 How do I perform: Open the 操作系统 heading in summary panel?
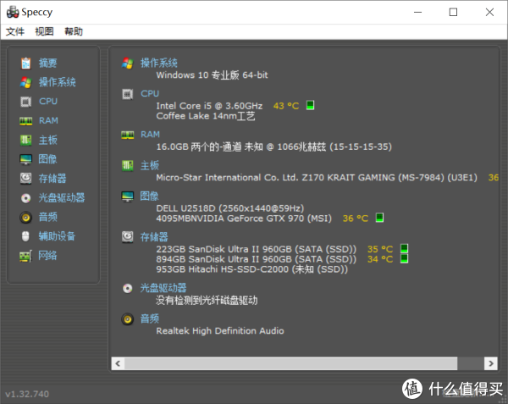(x=159, y=63)
